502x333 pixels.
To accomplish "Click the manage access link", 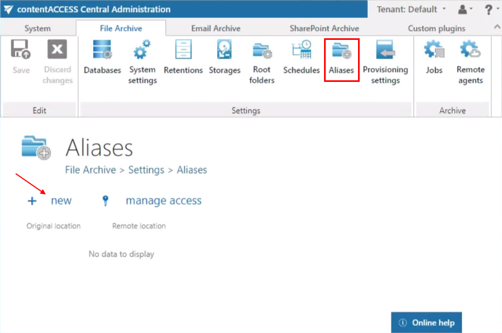I will click(163, 201).
